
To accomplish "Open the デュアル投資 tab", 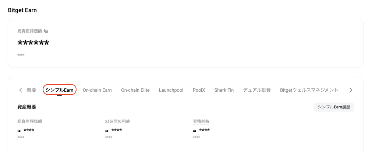I will click(x=257, y=90).
